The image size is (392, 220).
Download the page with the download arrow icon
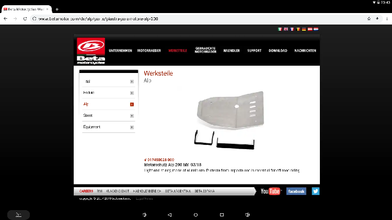(377, 19)
